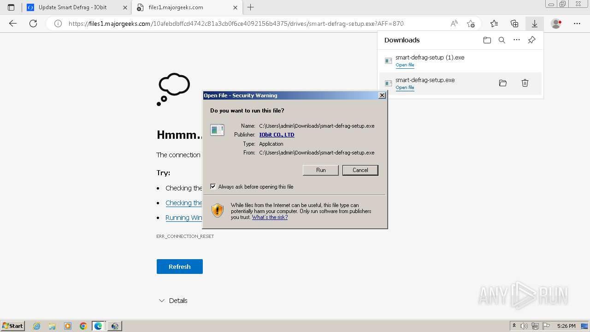
Task: Switch to Update Smart Defrag - IObit tab
Action: tap(77, 7)
